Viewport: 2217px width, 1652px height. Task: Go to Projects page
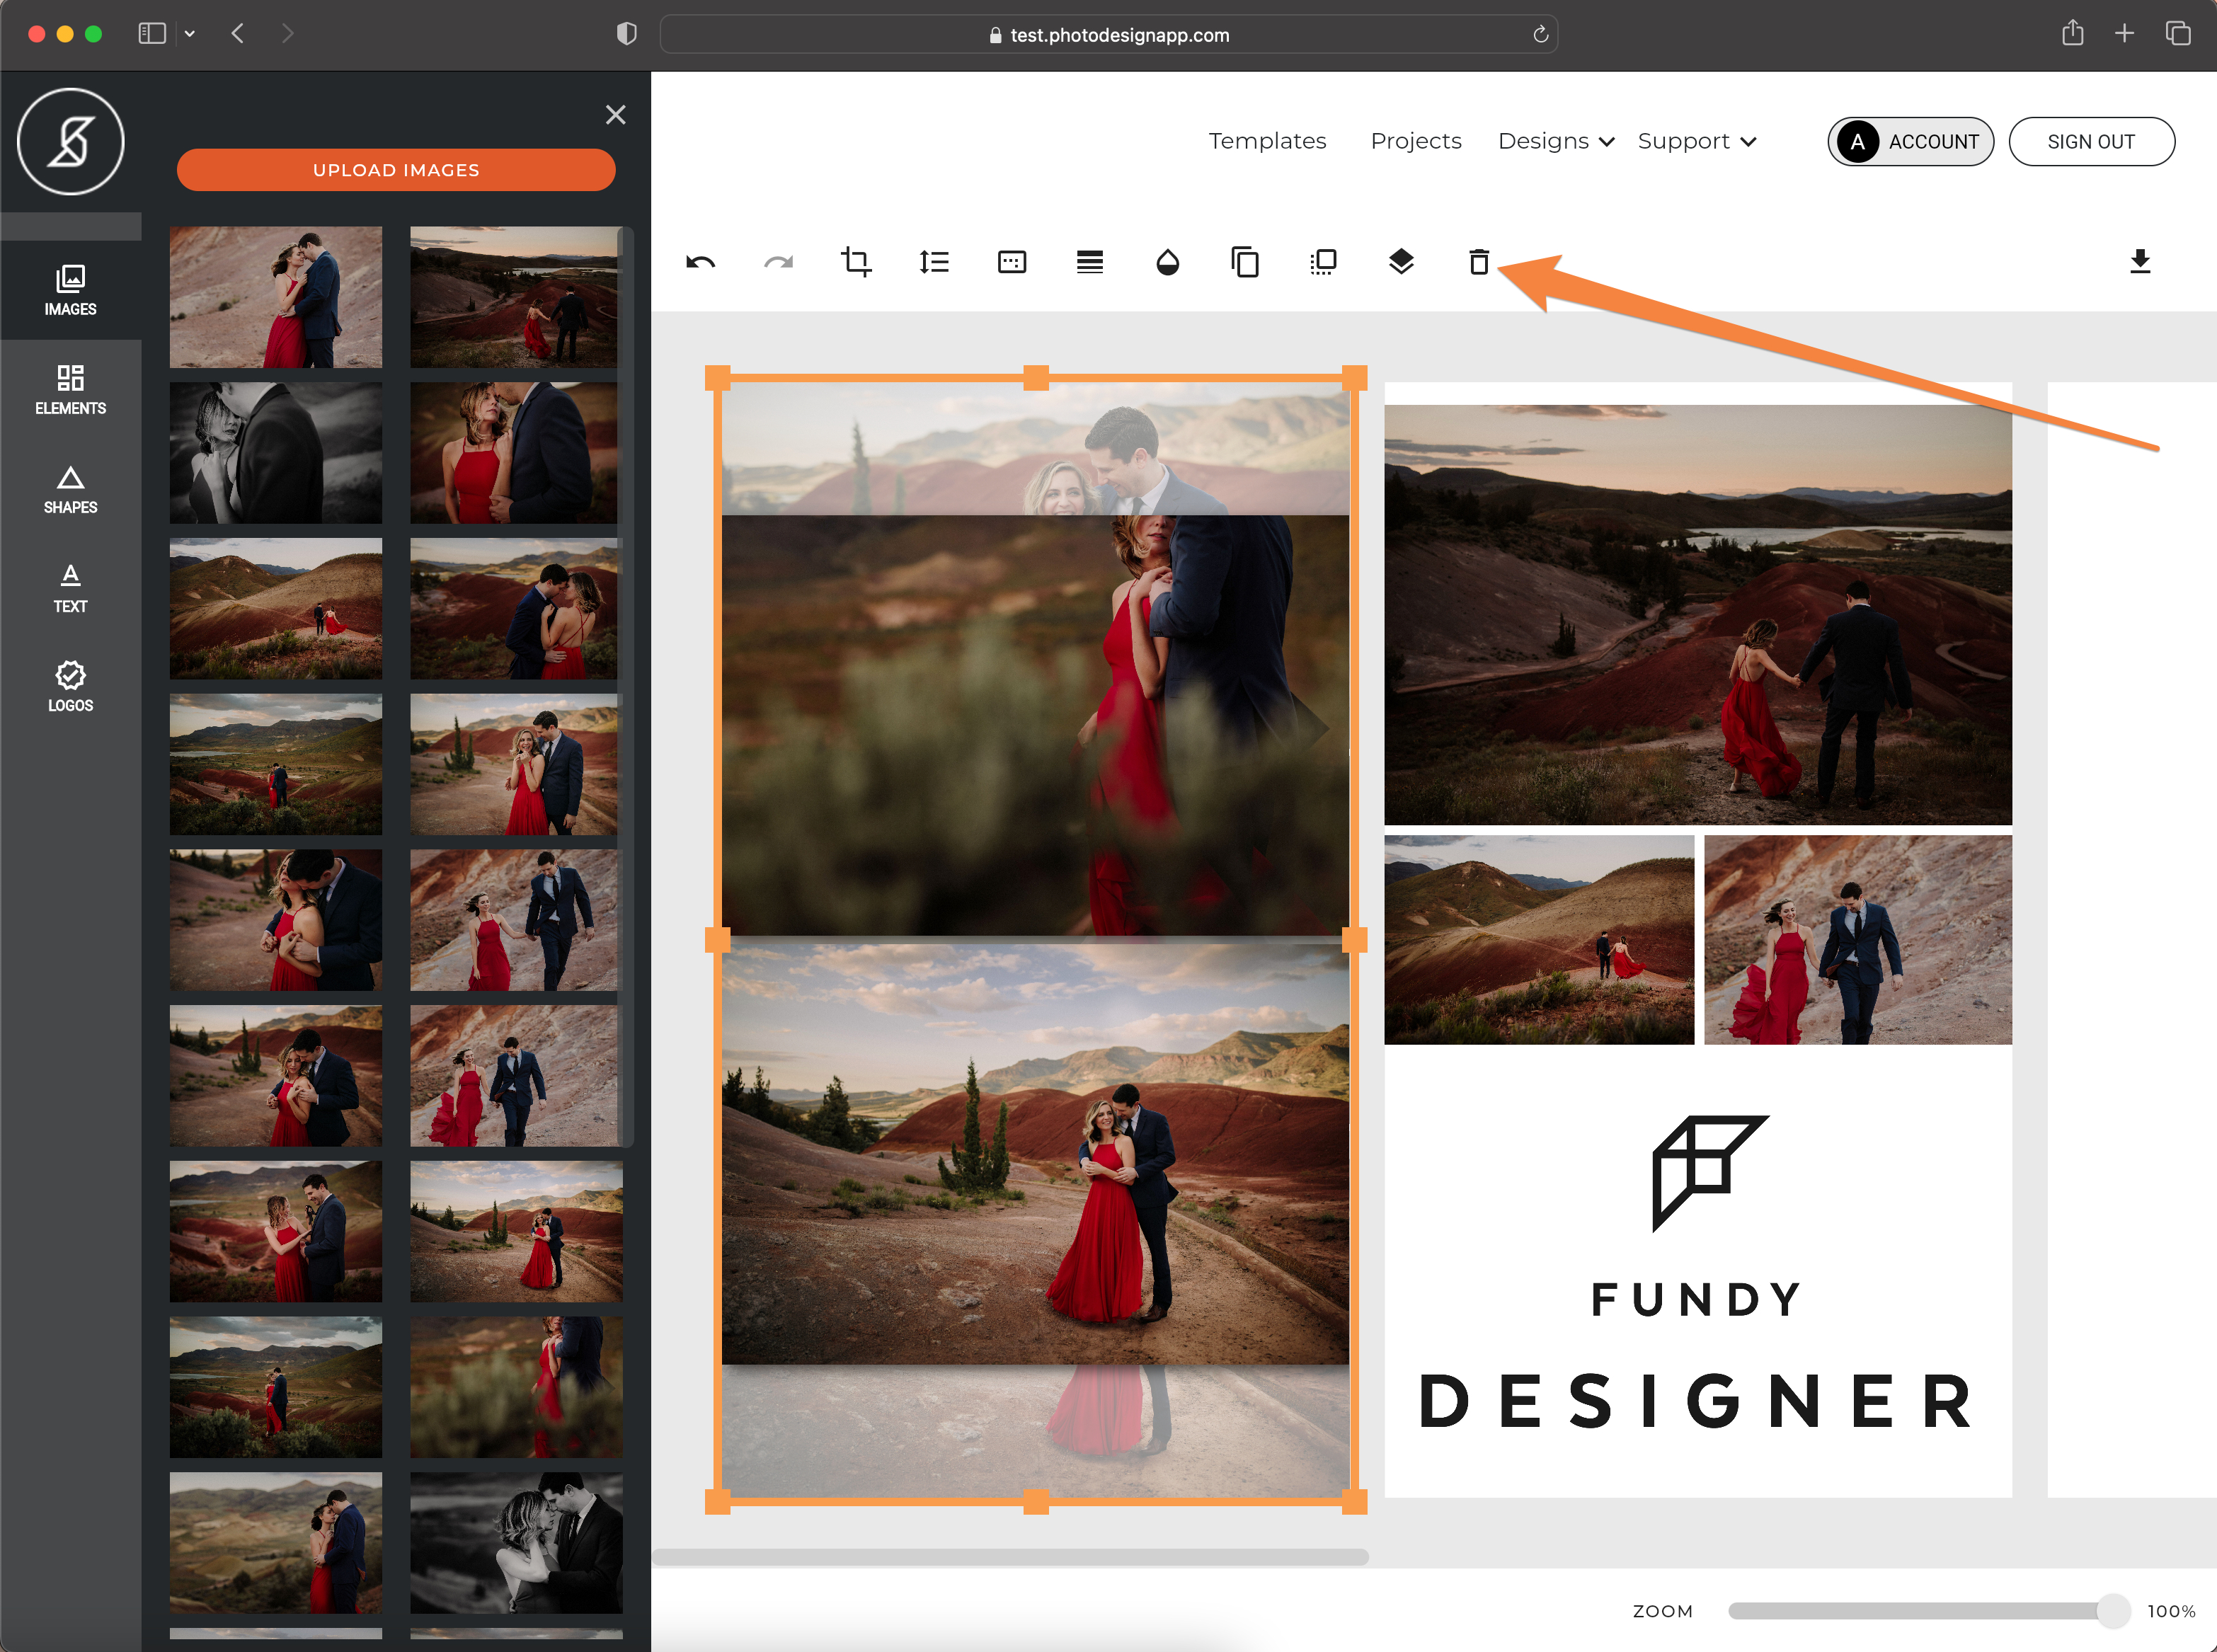point(1415,141)
